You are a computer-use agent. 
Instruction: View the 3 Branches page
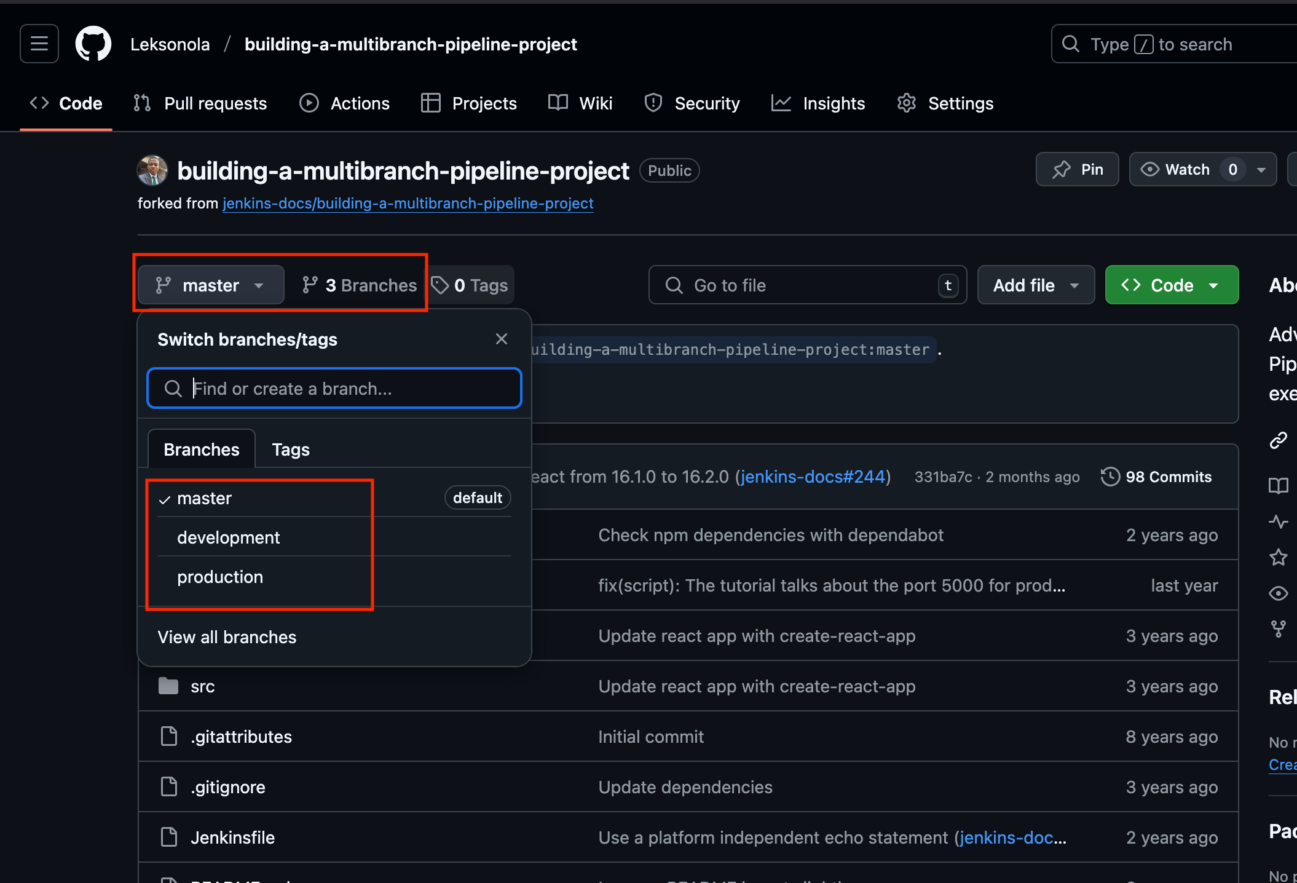tap(360, 285)
